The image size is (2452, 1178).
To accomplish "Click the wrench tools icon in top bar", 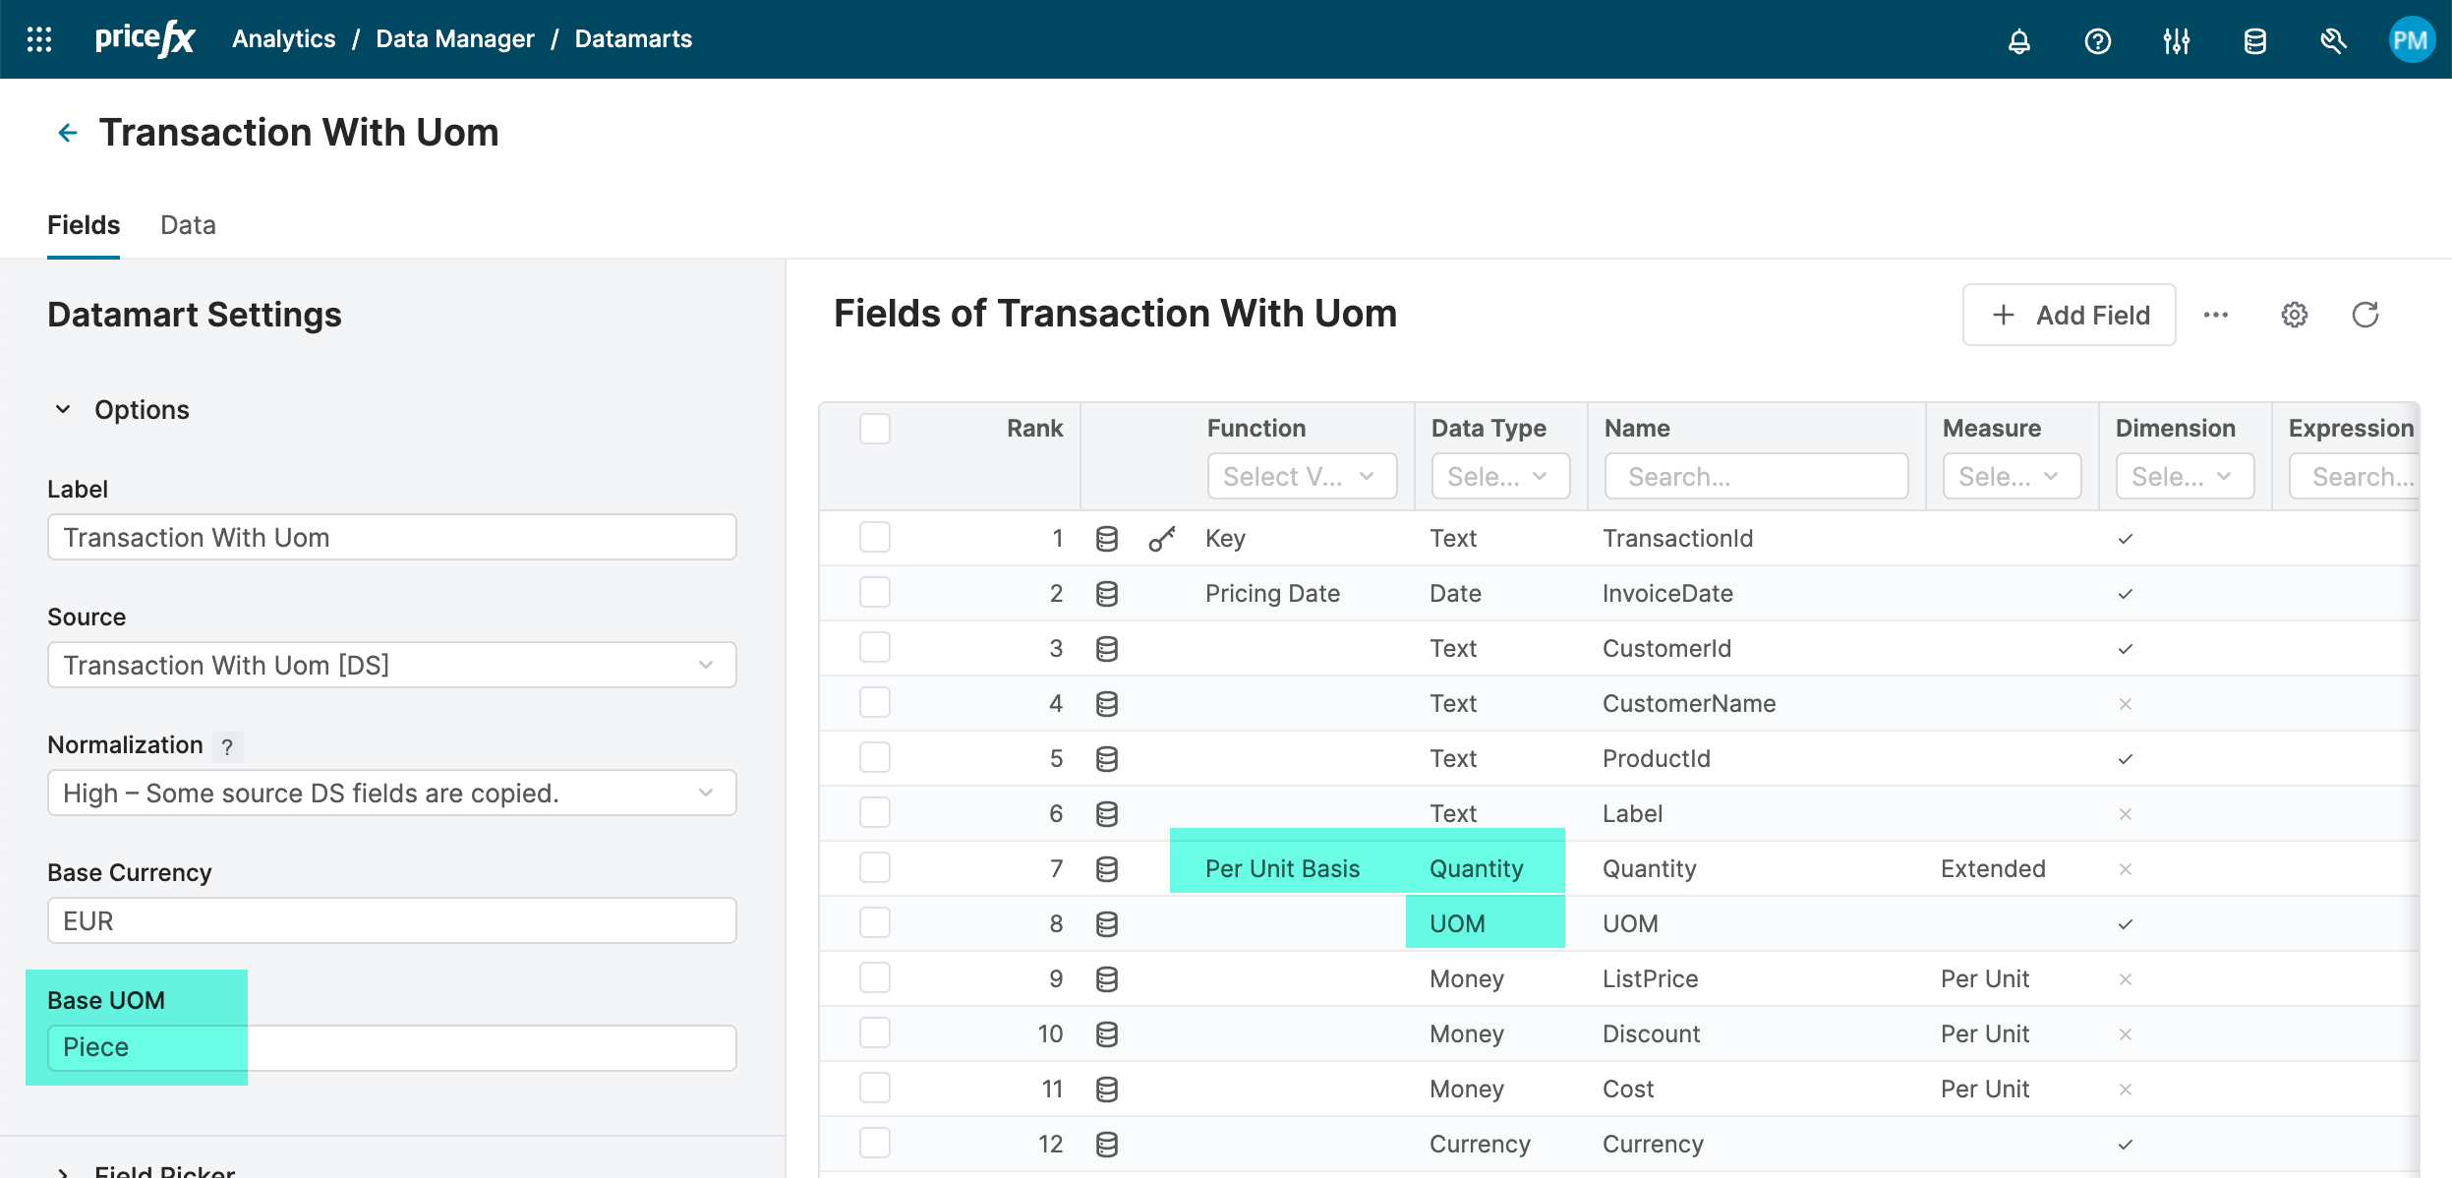I will pos(2332,40).
